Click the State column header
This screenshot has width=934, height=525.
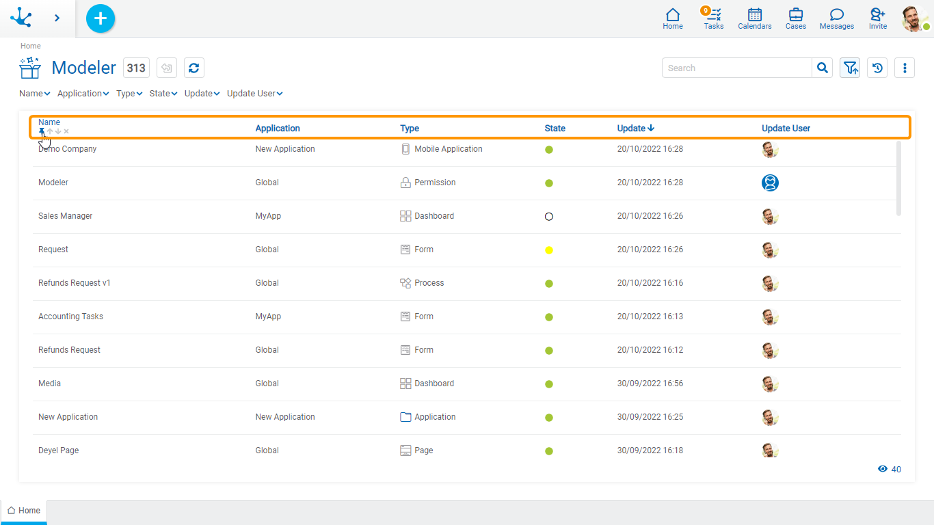click(x=555, y=128)
